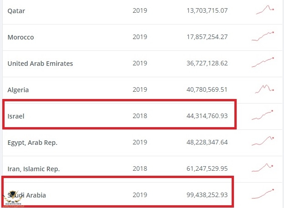Select the United Arab Emirates label
This screenshot has height=208, width=284.
(x=40, y=64)
